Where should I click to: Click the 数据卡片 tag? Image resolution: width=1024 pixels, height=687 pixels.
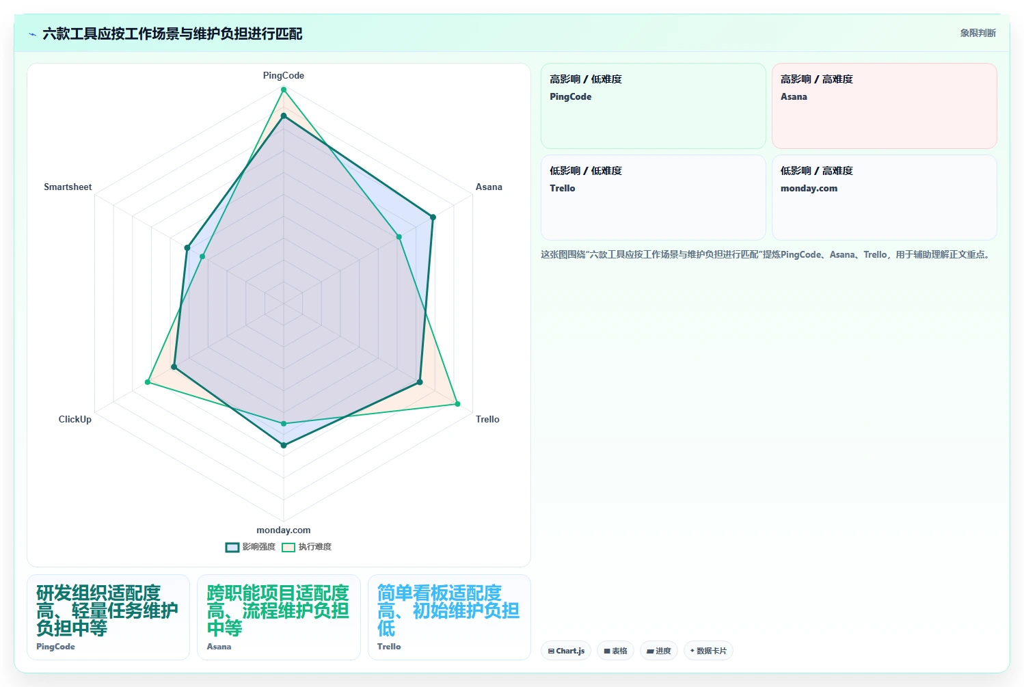(x=708, y=651)
